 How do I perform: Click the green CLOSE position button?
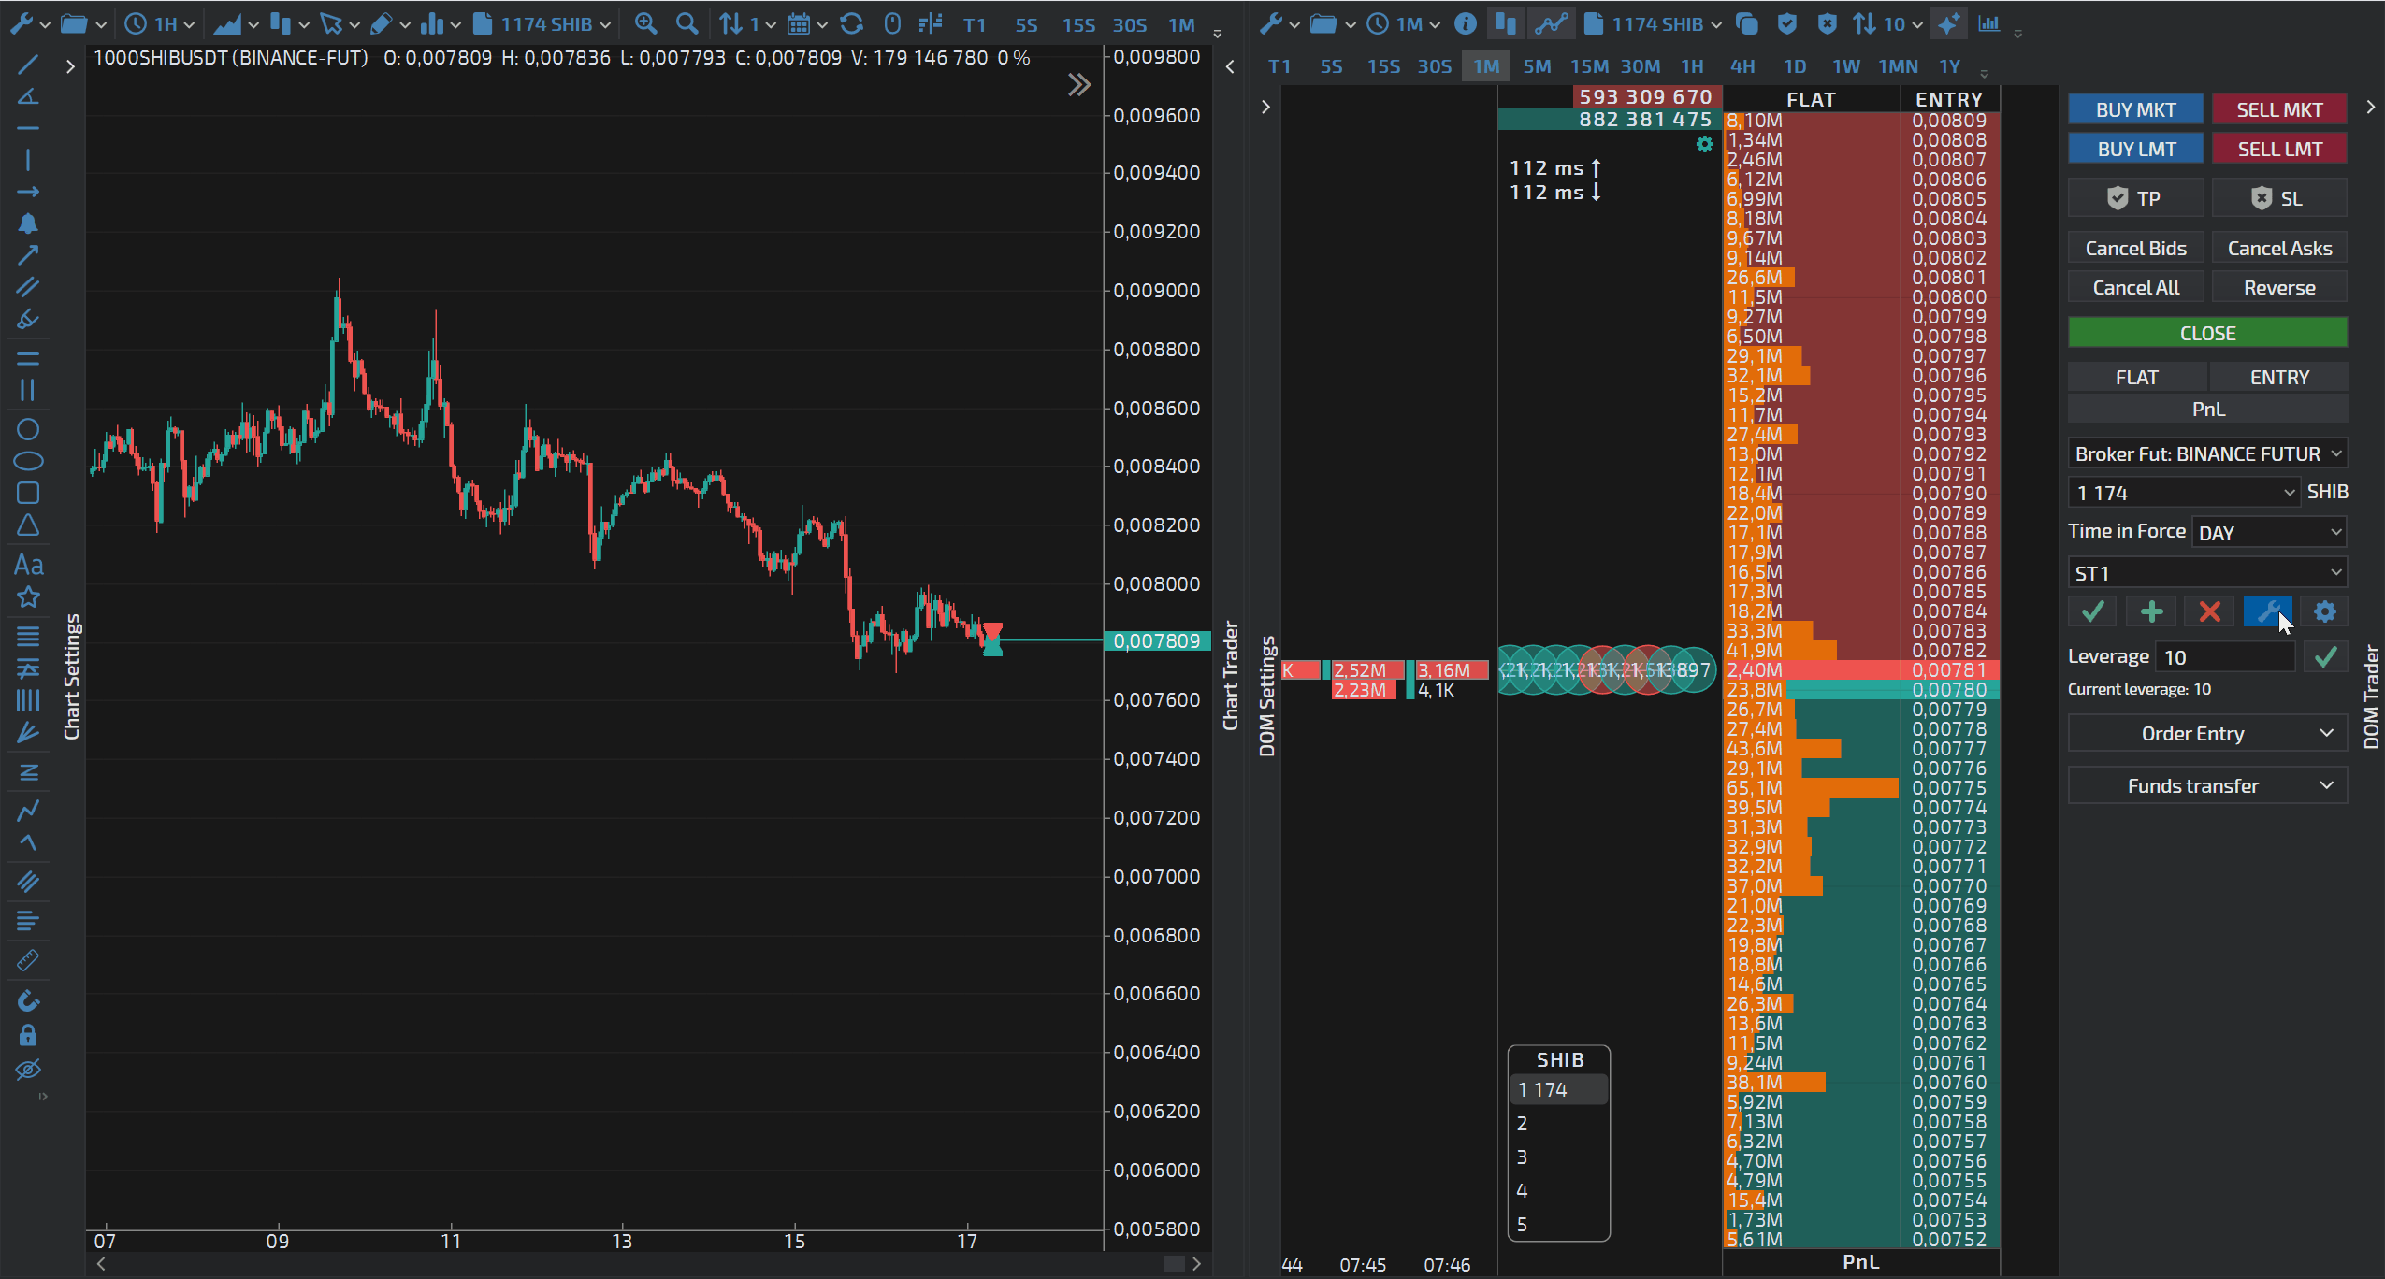2207,333
